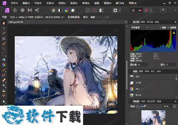Click the Deselect red-slashed selection icon
This screenshot has height=125, width=178.
(95, 10)
